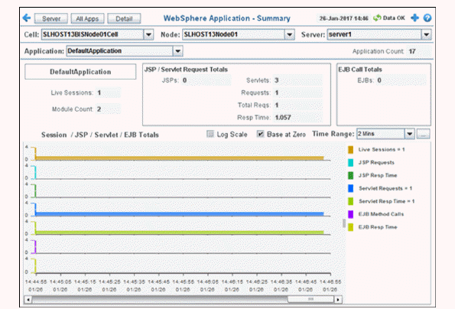455x309 pixels.
Task: Click the Live Sessions value 1
Action: 99,93
